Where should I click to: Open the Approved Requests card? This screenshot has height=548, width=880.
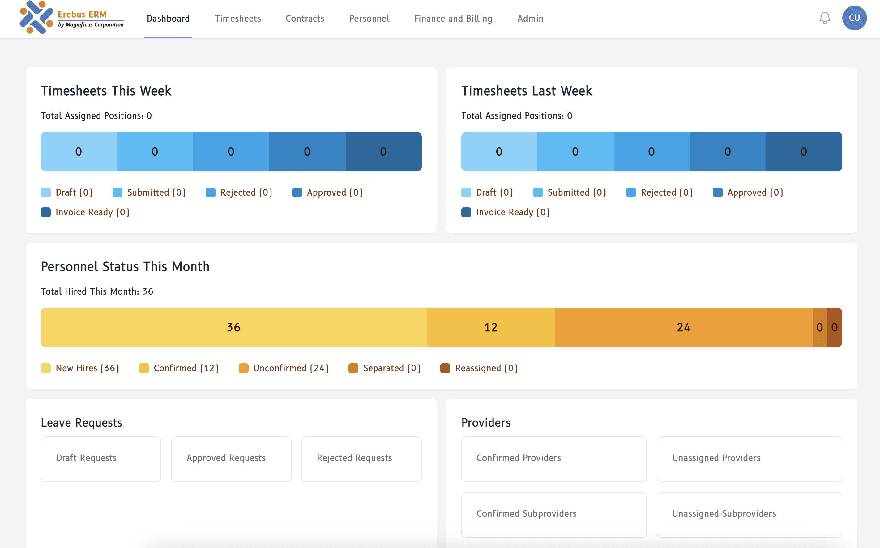[231, 459]
